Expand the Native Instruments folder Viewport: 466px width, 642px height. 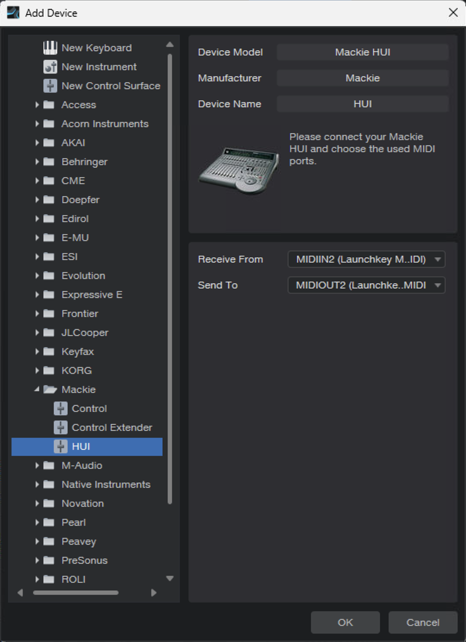pos(37,484)
